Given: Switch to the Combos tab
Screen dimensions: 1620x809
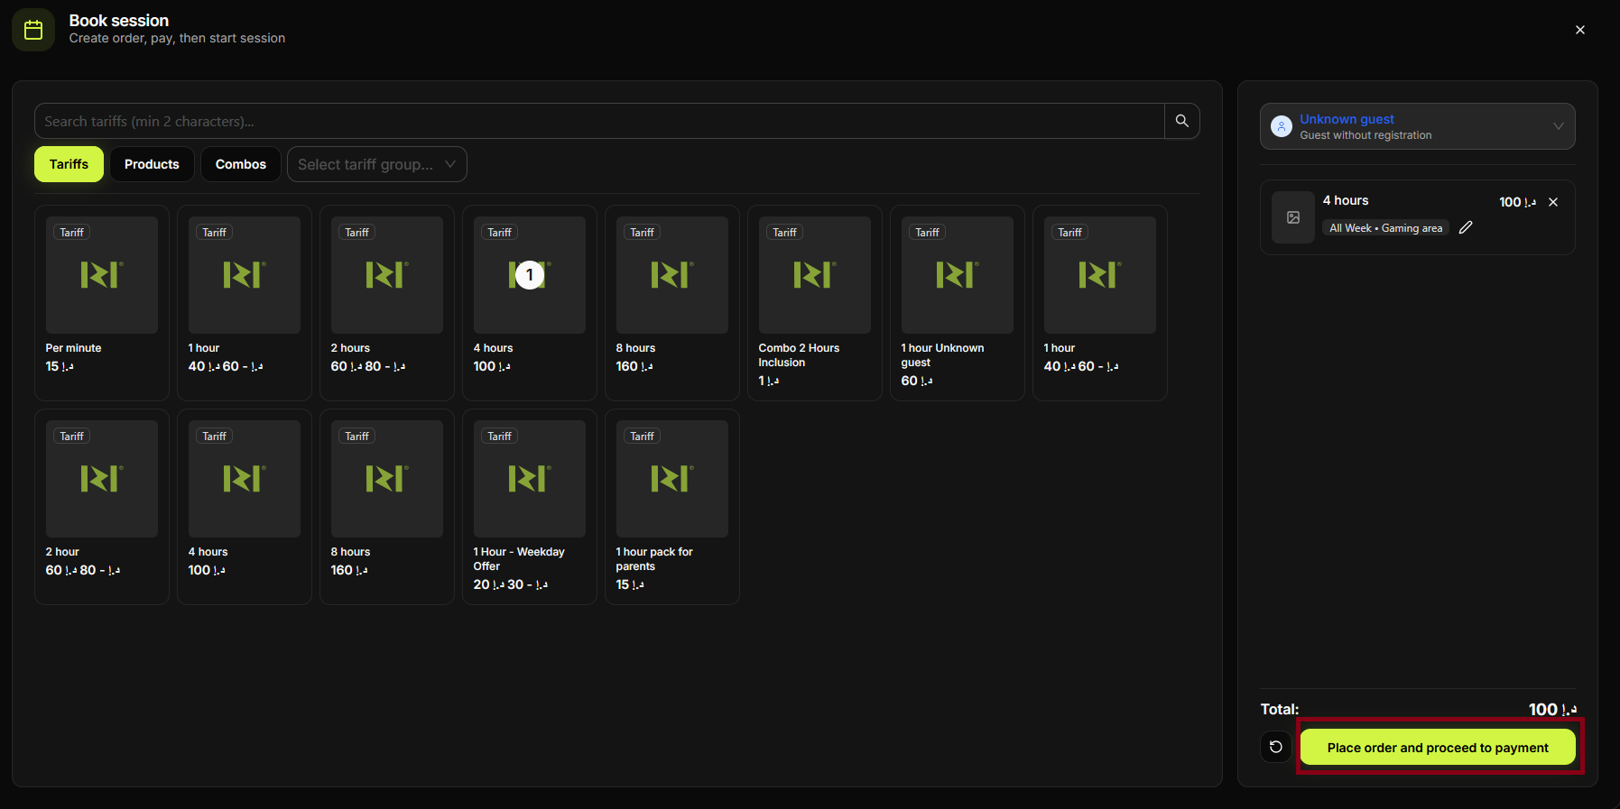Looking at the screenshot, I should [x=240, y=164].
